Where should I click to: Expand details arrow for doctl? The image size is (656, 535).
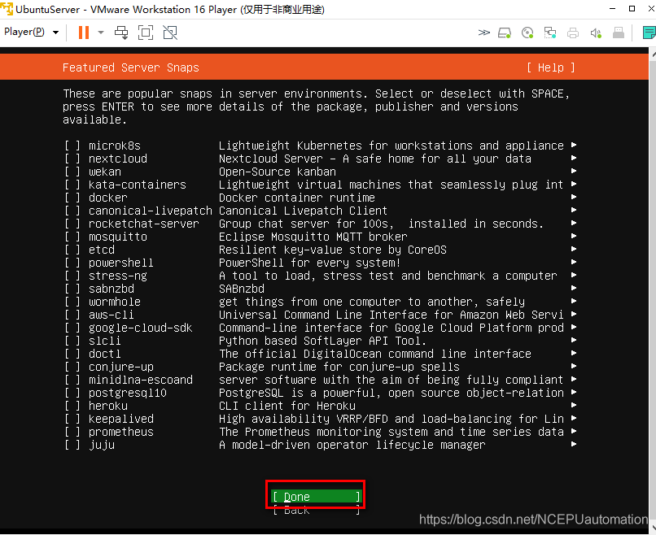click(574, 353)
